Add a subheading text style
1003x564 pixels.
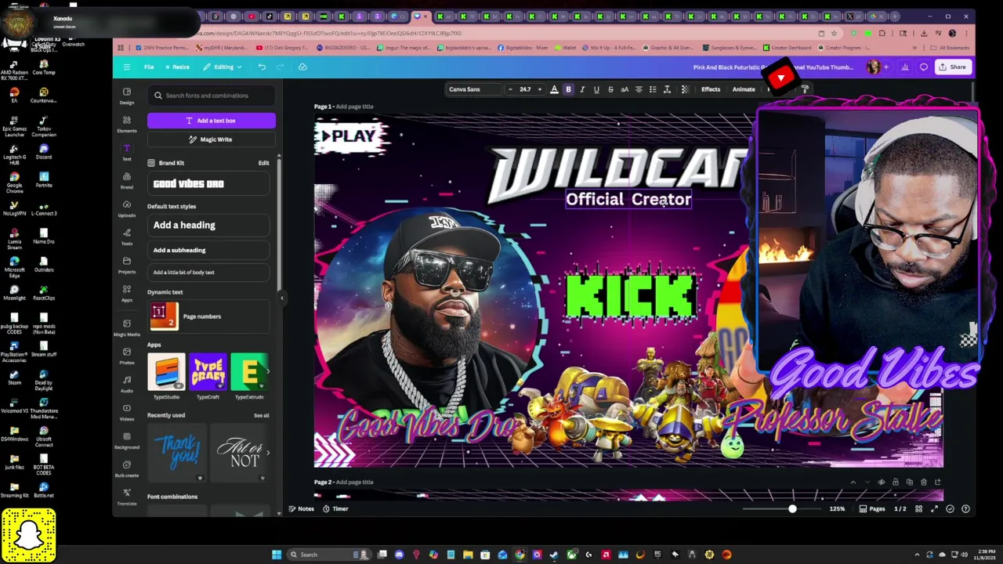click(x=208, y=250)
